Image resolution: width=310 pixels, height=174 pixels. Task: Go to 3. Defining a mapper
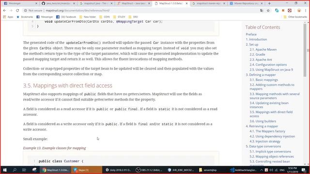pyautogui.click(x=261, y=75)
